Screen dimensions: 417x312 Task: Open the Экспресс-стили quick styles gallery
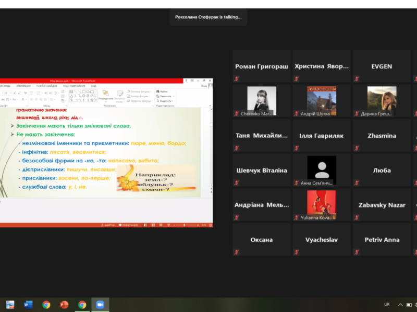pos(120,95)
